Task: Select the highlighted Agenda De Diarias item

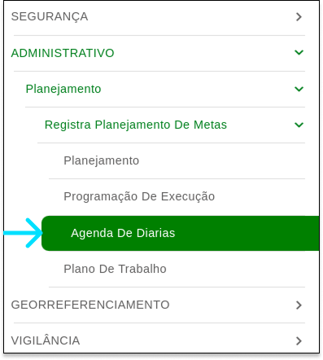Action: (x=123, y=233)
